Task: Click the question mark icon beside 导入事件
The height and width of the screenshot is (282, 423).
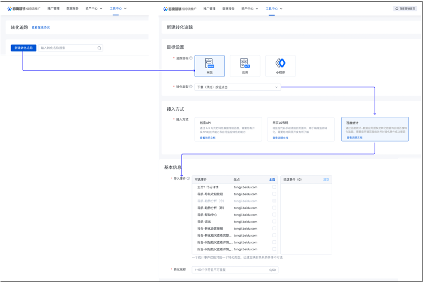Action: 188,178
